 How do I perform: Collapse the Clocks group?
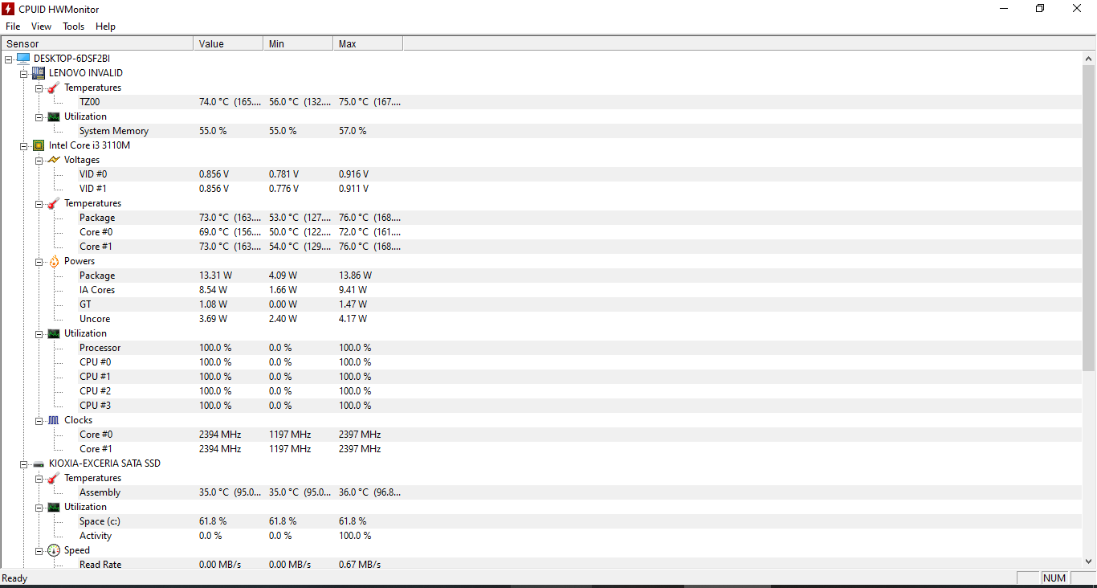pyautogui.click(x=39, y=420)
